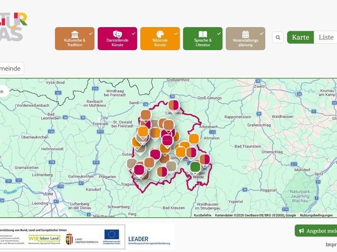This screenshot has width=337, height=252.
Task: Toggle the Kulturerbe & Tradition filter
Action: point(75,38)
